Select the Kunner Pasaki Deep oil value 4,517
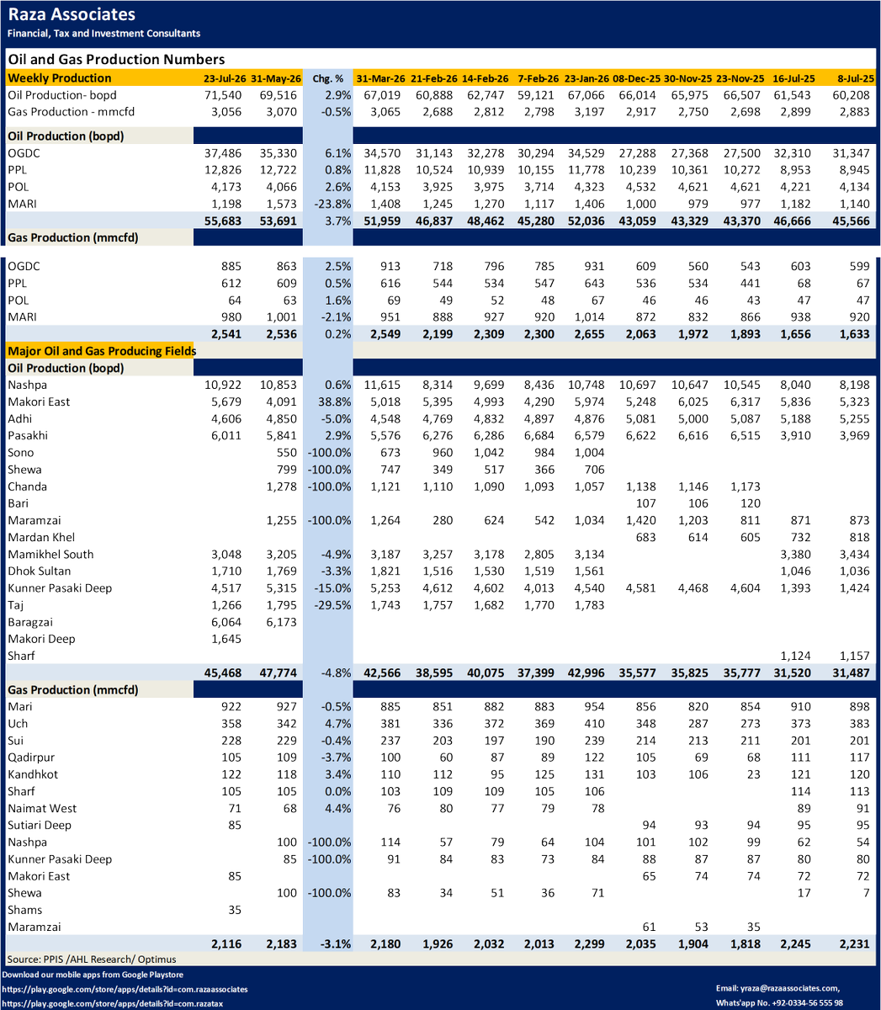Viewport: 881px width, 1010px height. click(x=226, y=587)
